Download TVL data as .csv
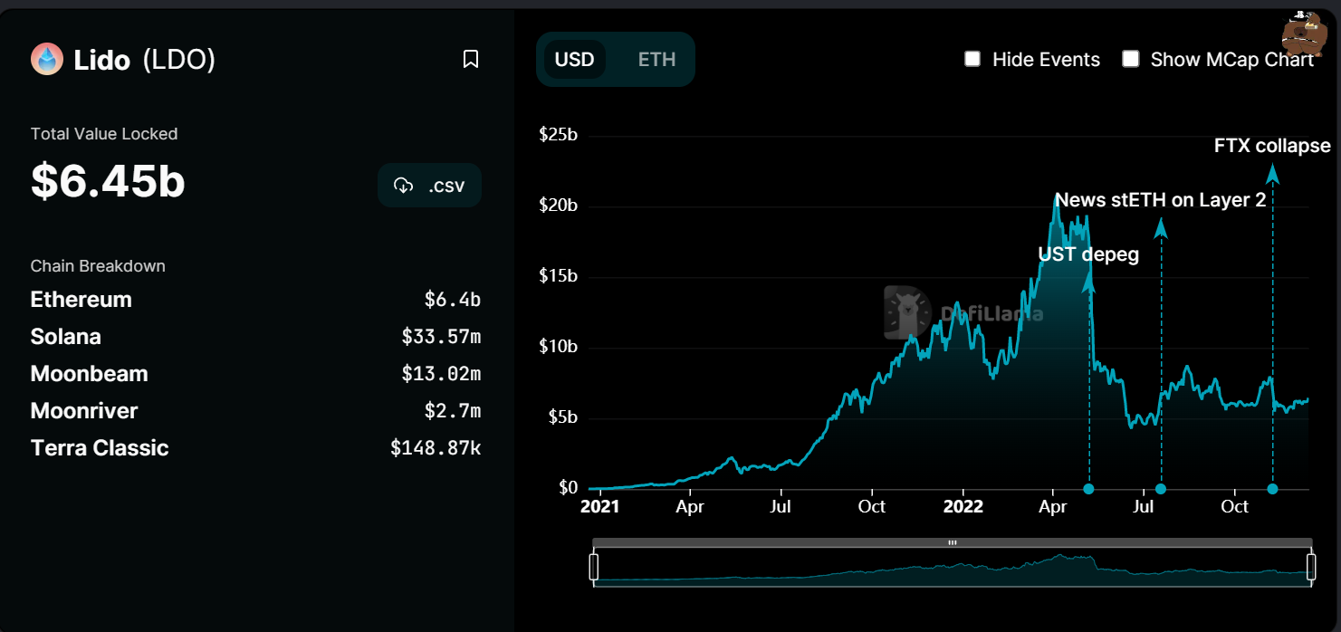Viewport: 1341px width, 632px height. [430, 186]
